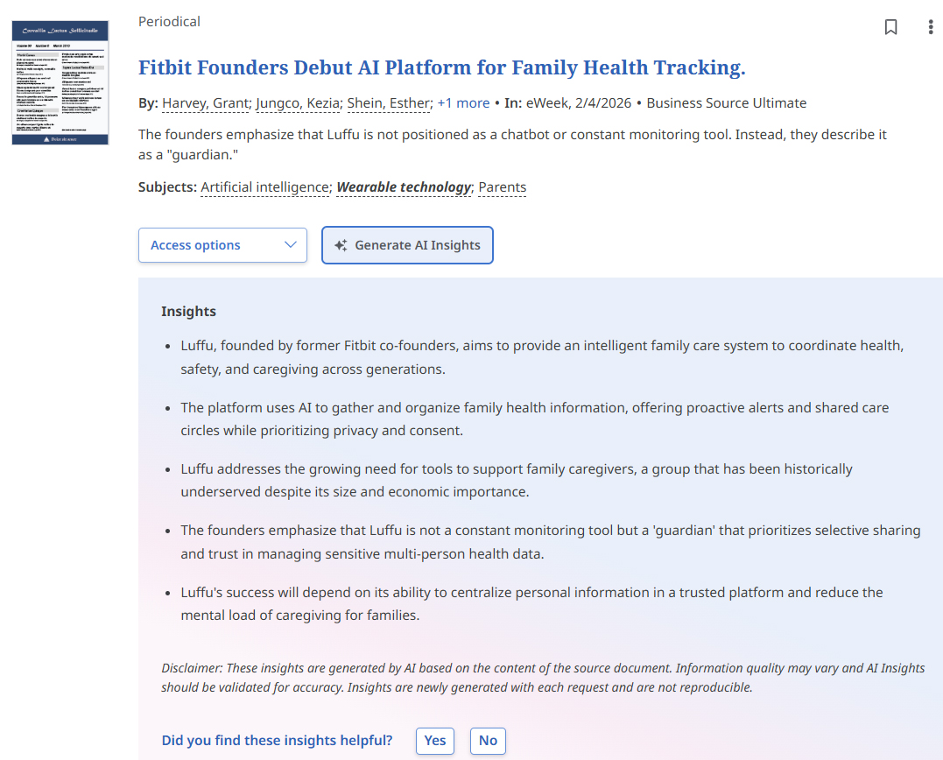Image resolution: width=943 pixels, height=760 pixels.
Task: Click the Access options chevron arrow
Action: [x=291, y=245]
